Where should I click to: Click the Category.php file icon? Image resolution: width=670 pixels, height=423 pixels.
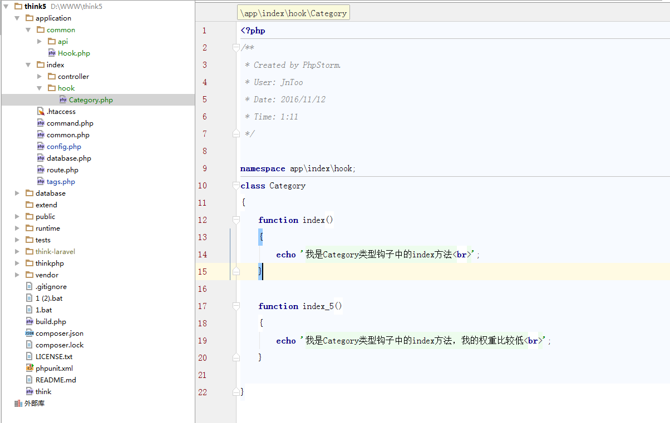[x=63, y=99]
